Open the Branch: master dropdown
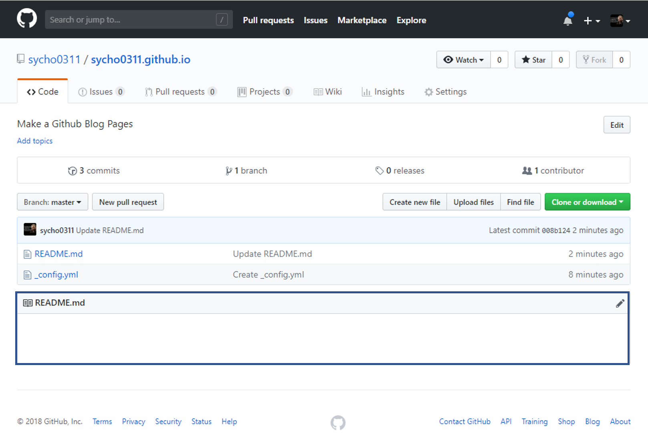This screenshot has height=446, width=648. [52, 202]
